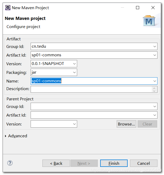This screenshot has width=164, height=175.
Task: Click the Eclipse icon in the title bar
Action: tap(8, 8)
